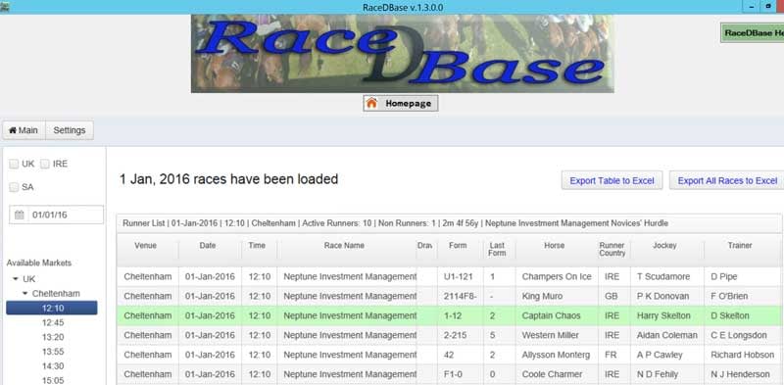Select the 13:55 race time
This screenshot has width=784, height=385.
[53, 352]
